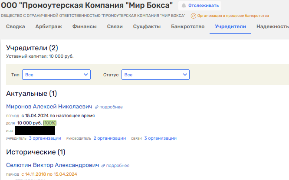Open Миронов Алексей Николаевич profile link
Screen dimensions: 289x180
(49, 107)
